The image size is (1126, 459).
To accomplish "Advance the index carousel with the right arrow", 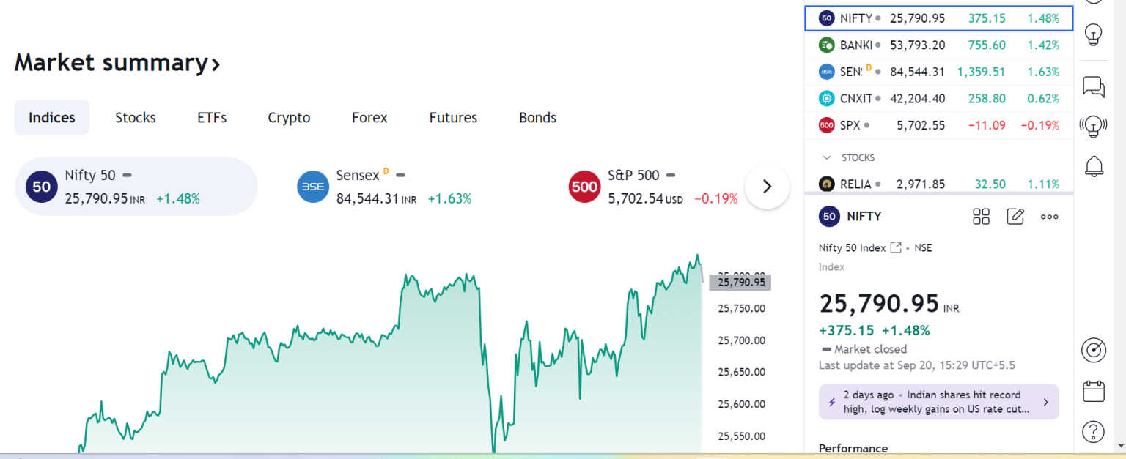I will pos(767,187).
